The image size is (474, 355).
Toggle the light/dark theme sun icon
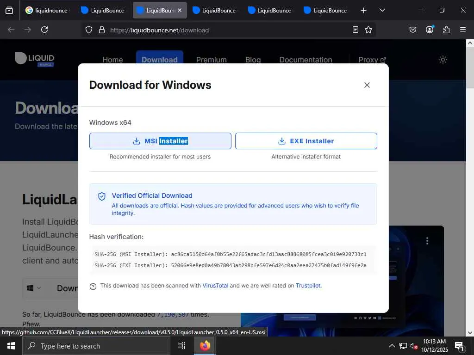tap(443, 60)
